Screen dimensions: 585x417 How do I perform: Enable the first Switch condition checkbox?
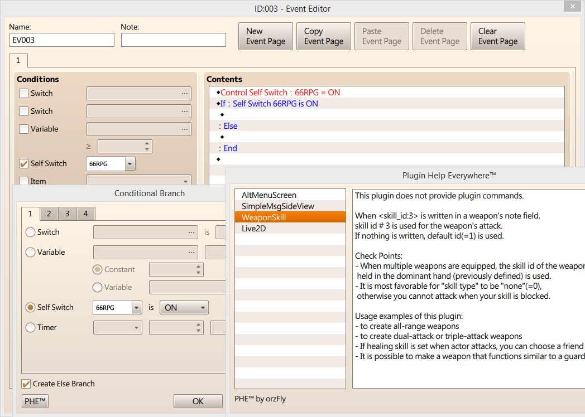point(23,93)
